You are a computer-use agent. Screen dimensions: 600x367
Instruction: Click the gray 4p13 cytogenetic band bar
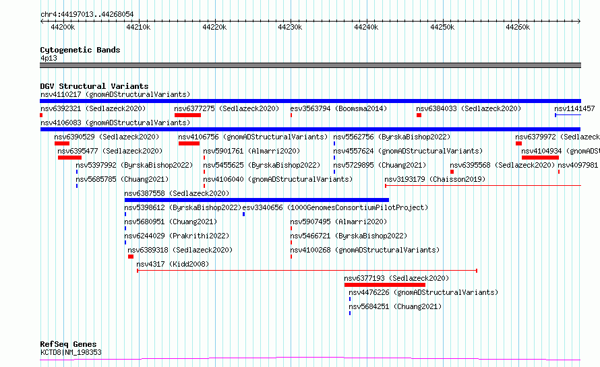point(310,65)
